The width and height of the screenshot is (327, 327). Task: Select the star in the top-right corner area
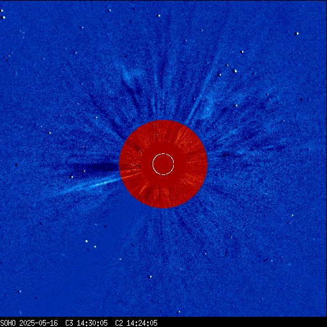pos(297,33)
